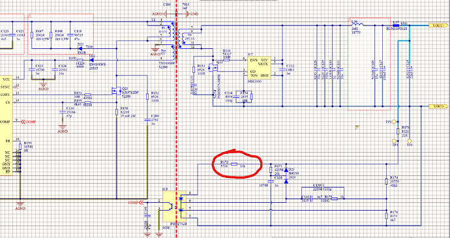Select ferrite bead L37
The width and height of the screenshot is (450, 238).
[396, 25]
